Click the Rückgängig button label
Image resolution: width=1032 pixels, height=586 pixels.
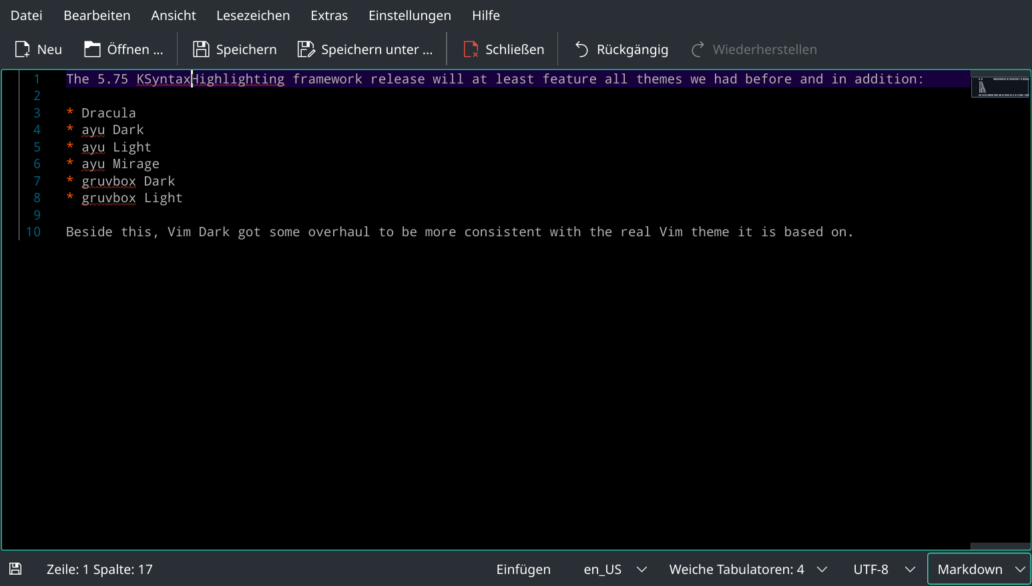632,49
